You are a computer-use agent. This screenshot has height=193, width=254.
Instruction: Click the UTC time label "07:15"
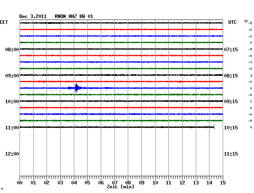(x=231, y=49)
